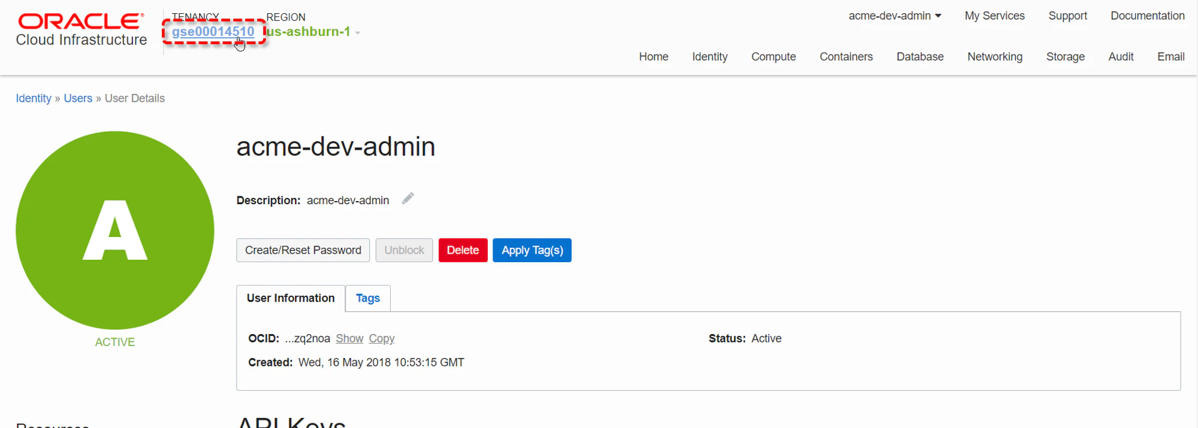The width and height of the screenshot is (1198, 428).
Task: Navigate to Home in the top menu
Action: pyautogui.click(x=654, y=57)
